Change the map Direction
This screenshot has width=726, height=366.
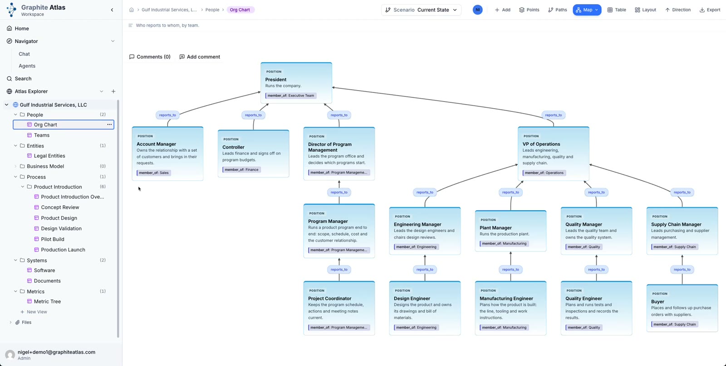pyautogui.click(x=678, y=10)
